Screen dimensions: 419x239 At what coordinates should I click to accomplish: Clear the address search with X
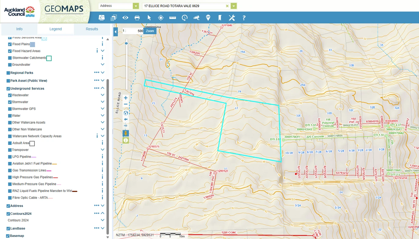227,6
